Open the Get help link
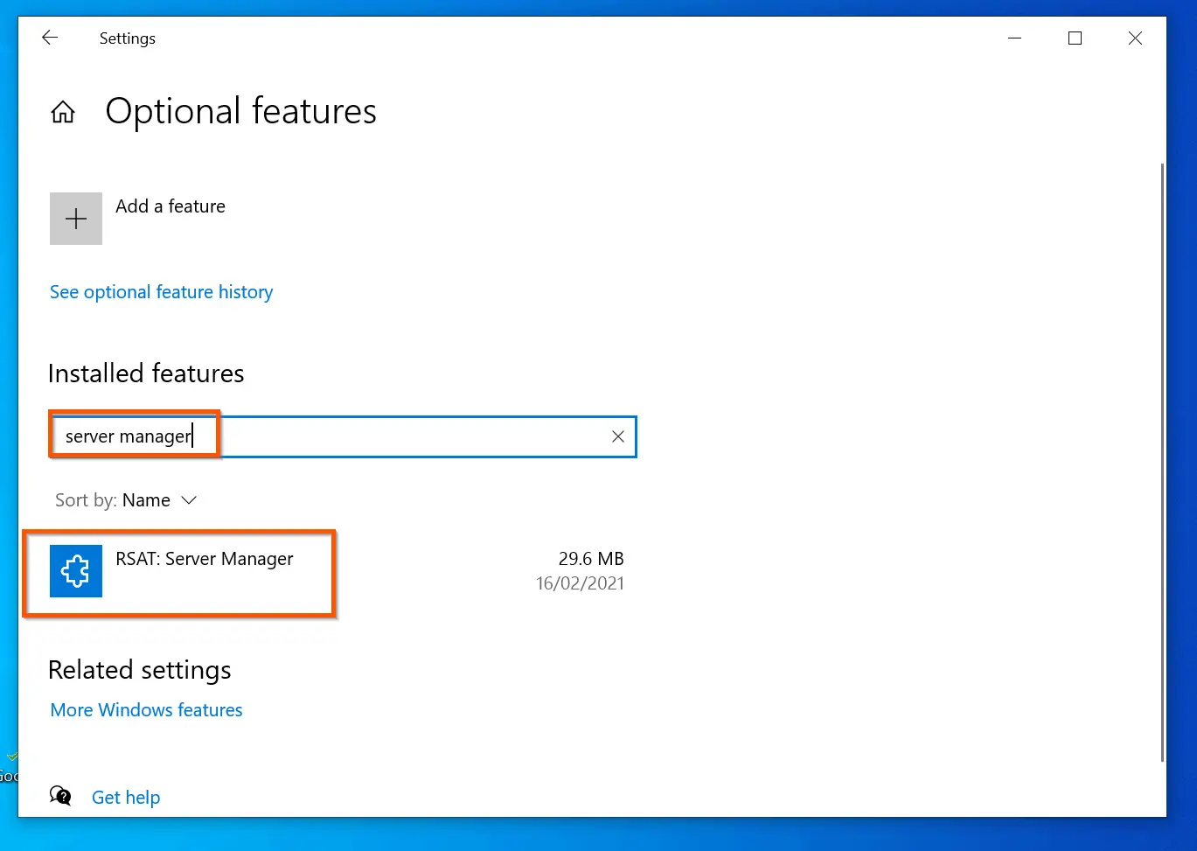The height and width of the screenshot is (851, 1197). coord(126,798)
